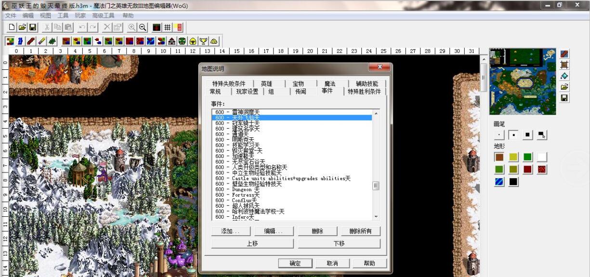590x277 pixels.
Task: Confirm dialog with 确定 button
Action: (295, 263)
